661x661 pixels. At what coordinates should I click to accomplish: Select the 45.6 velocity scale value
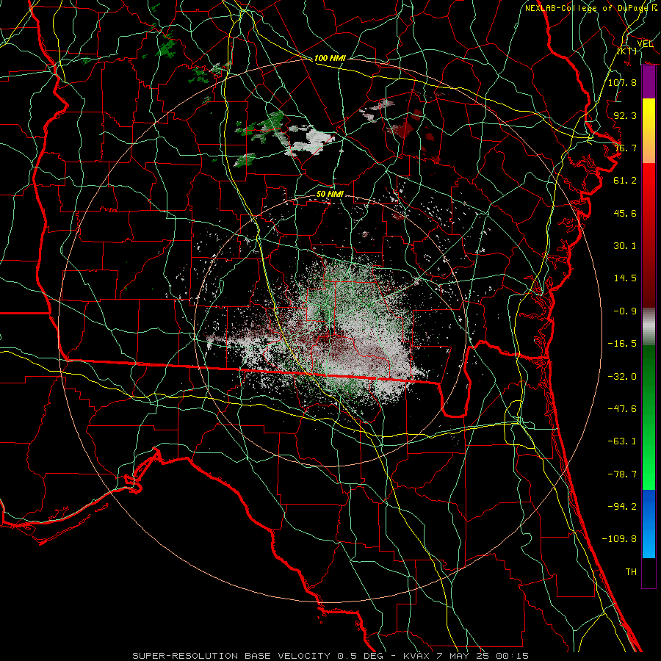[x=625, y=213]
